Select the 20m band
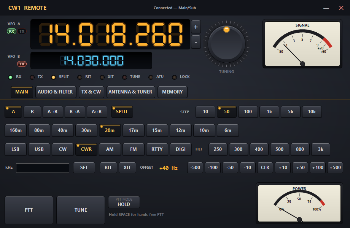The height and width of the screenshot is (228, 350). pyautogui.click(x=110, y=130)
